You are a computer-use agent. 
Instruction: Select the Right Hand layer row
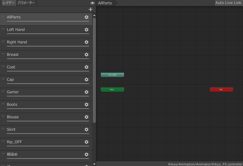[46, 44]
